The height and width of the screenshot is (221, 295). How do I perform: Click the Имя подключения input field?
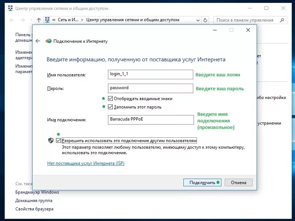tap(151, 119)
